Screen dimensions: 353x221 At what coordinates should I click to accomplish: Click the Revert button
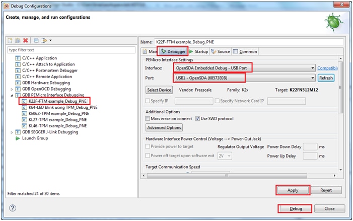click(326, 190)
